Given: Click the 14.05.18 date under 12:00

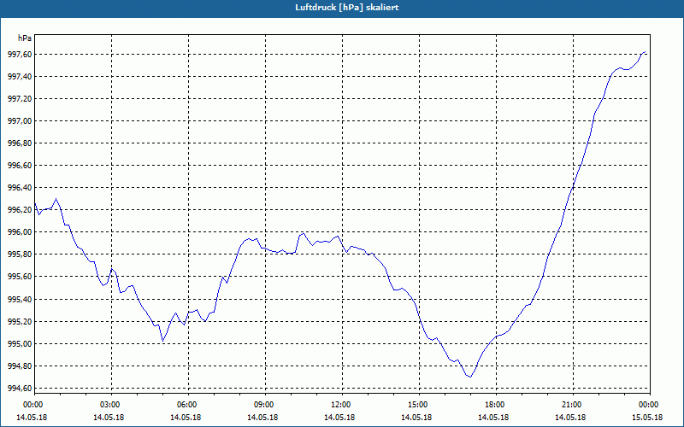Looking at the screenshot, I should point(339,418).
